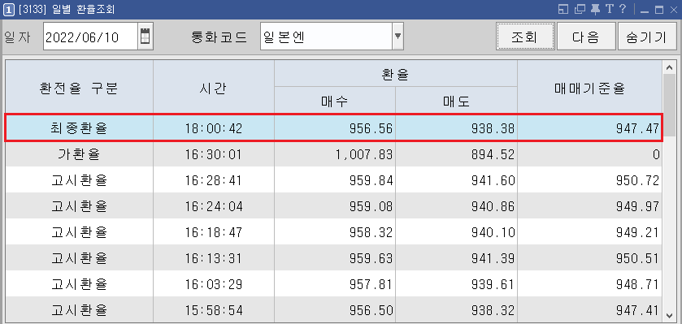Click the 939.61 sell rate cell

(456, 284)
